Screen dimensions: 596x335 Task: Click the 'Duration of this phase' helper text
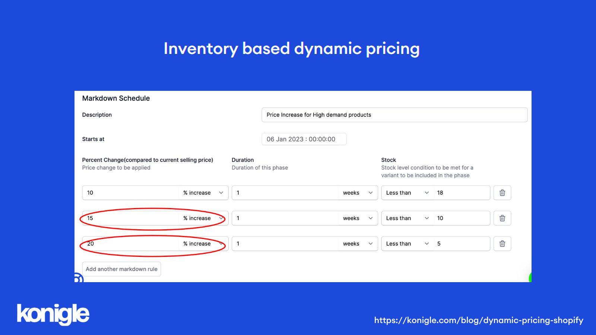pyautogui.click(x=260, y=168)
